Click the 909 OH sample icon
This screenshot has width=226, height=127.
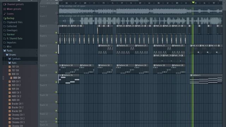coord(10,89)
